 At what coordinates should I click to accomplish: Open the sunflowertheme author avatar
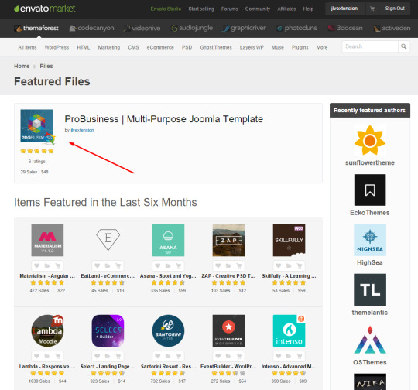(x=370, y=140)
